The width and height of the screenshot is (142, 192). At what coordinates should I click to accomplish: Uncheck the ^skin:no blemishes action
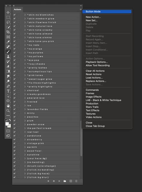[x=14, y=15]
